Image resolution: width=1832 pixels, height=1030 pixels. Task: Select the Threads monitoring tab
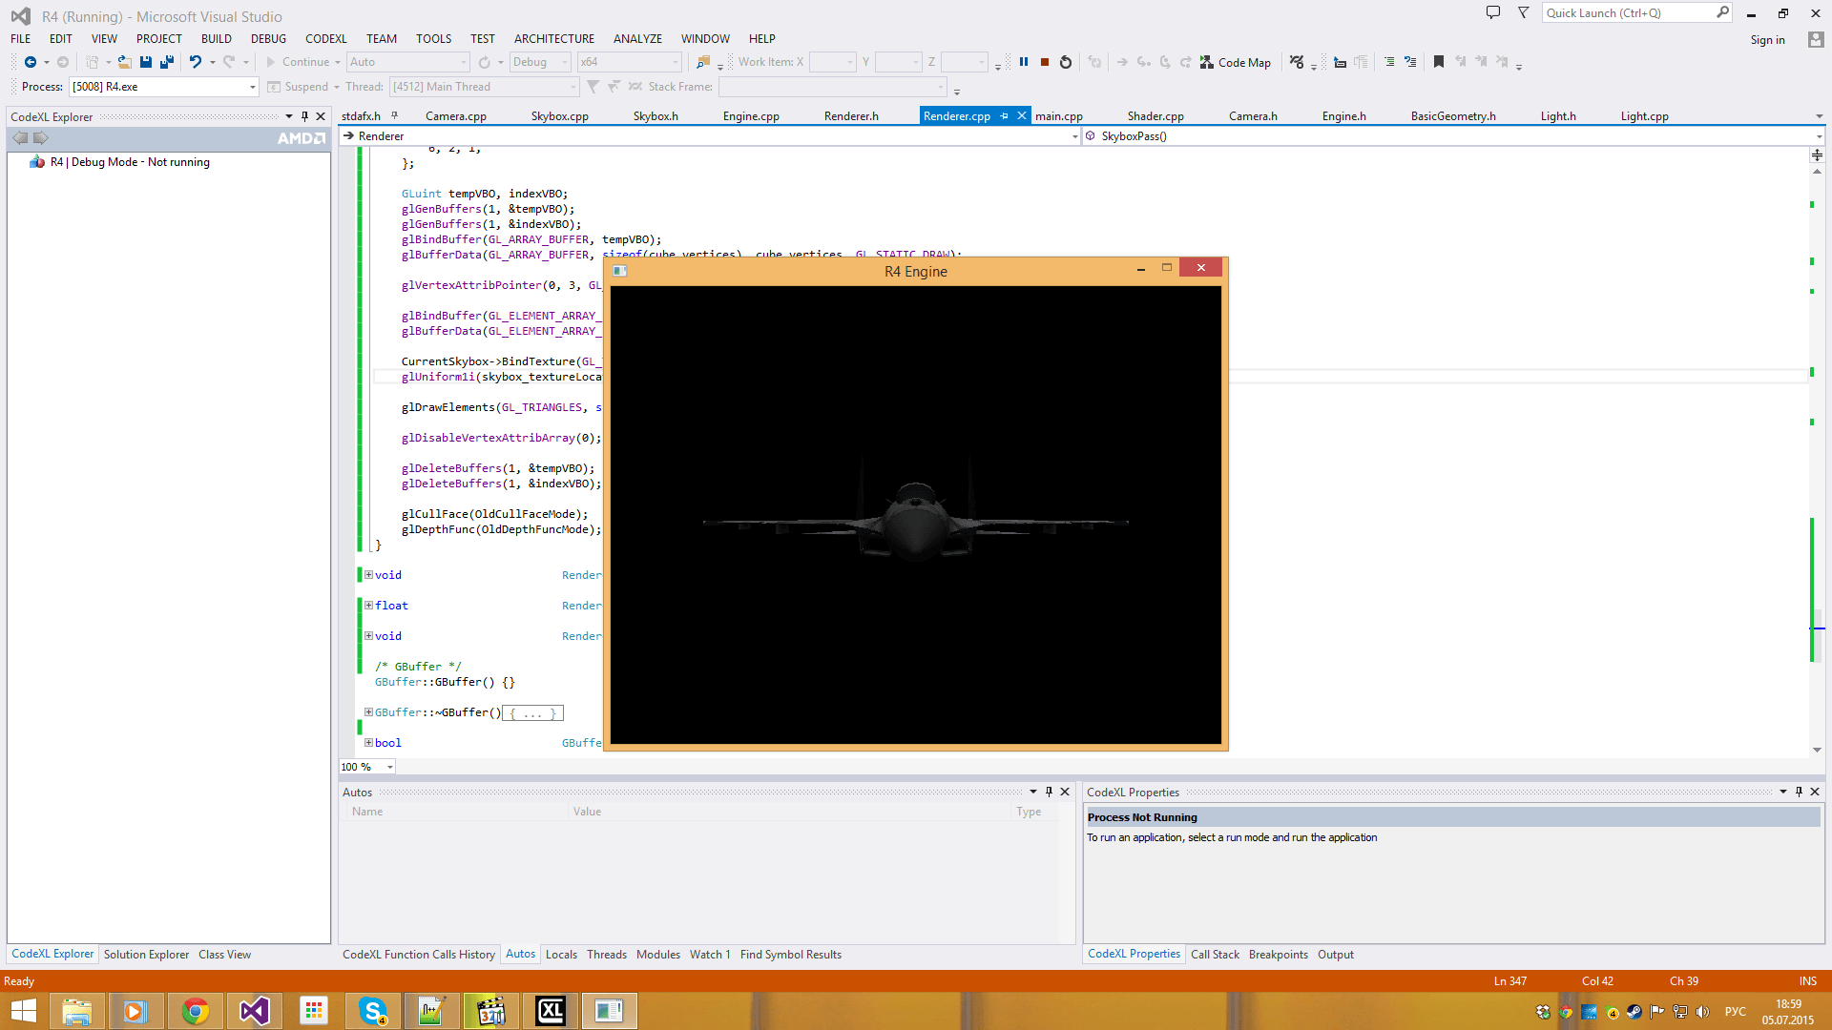607,954
